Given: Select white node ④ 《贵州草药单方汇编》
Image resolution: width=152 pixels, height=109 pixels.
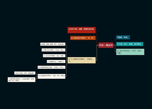Looking at the screenshot, I should 51,67.
